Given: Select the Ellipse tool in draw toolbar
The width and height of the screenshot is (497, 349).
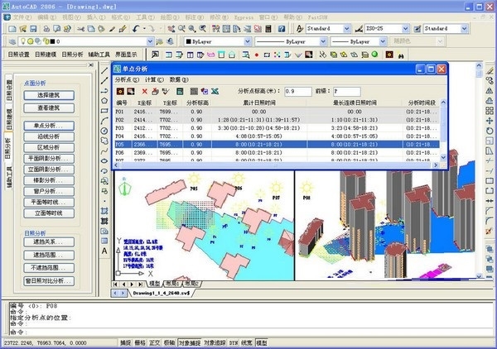Looking at the screenshot, I should 104,160.
